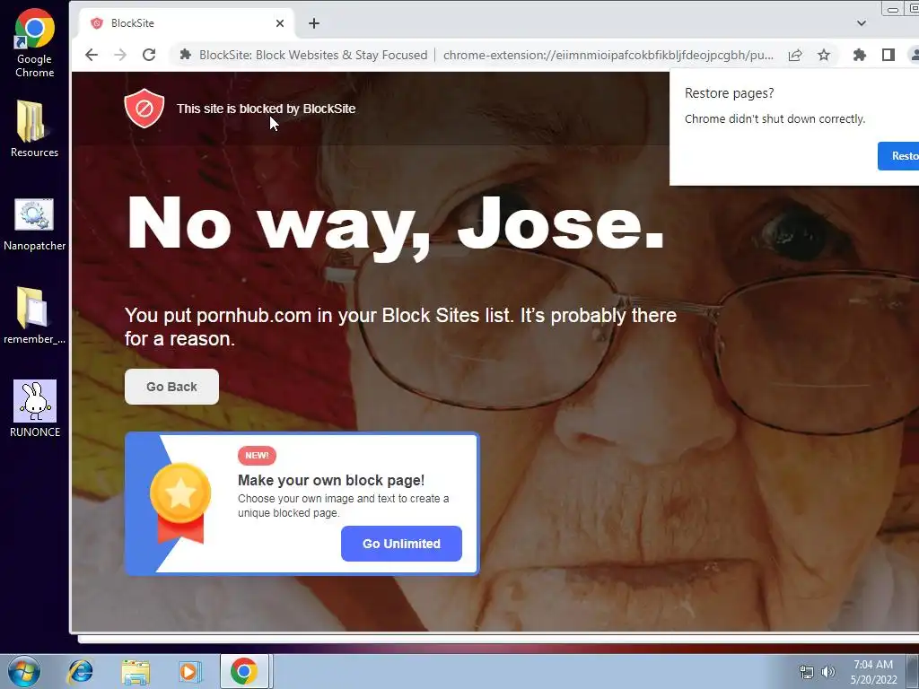Image resolution: width=919 pixels, height=689 pixels.
Task: Select the remember_ folder on the desktop
Action: click(35, 315)
